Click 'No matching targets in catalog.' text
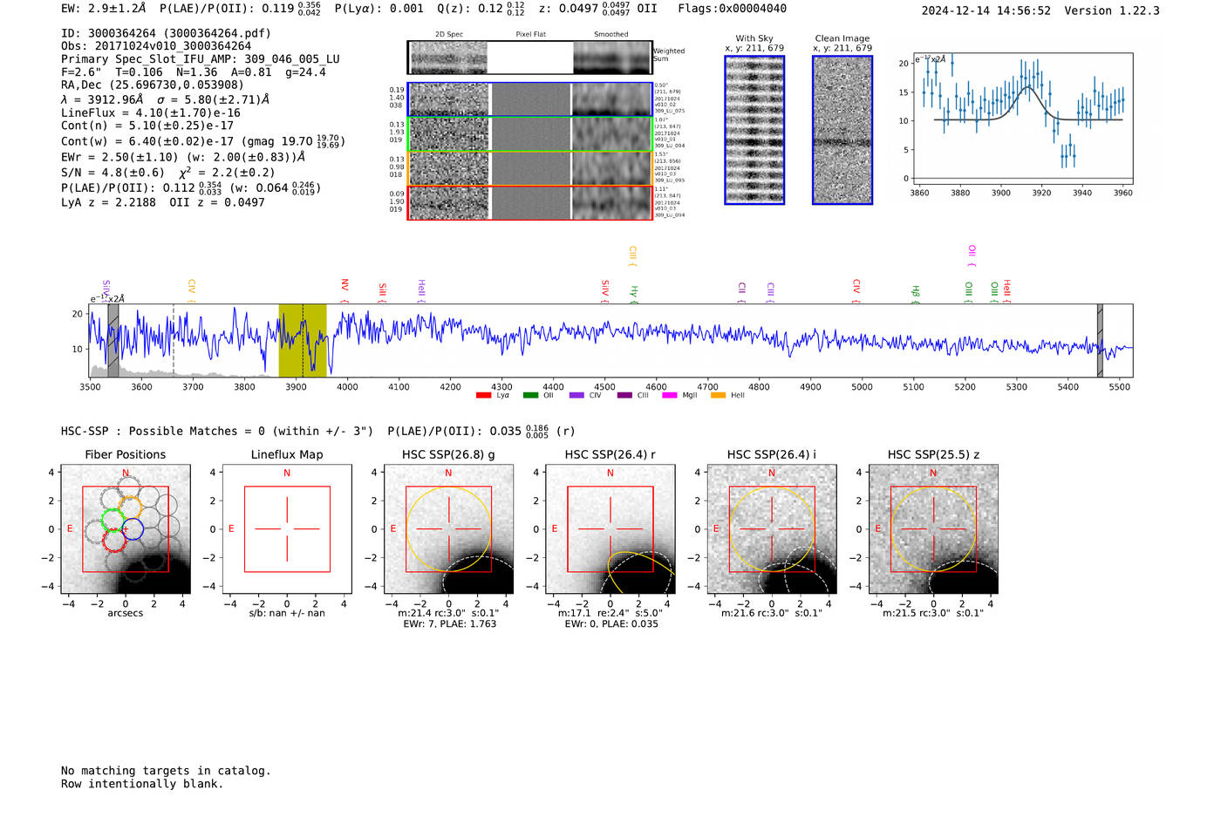Viewport: 1221px width, 831px height. 166,771
